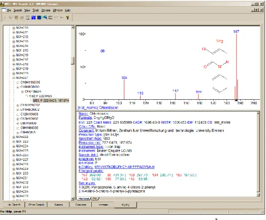Collapse the MW=221 tree node

coord(14,78)
